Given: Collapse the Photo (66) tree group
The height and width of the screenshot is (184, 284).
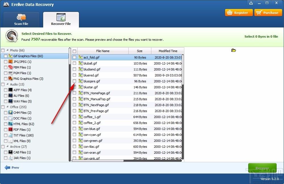Looking at the screenshot, I should 7,50.
